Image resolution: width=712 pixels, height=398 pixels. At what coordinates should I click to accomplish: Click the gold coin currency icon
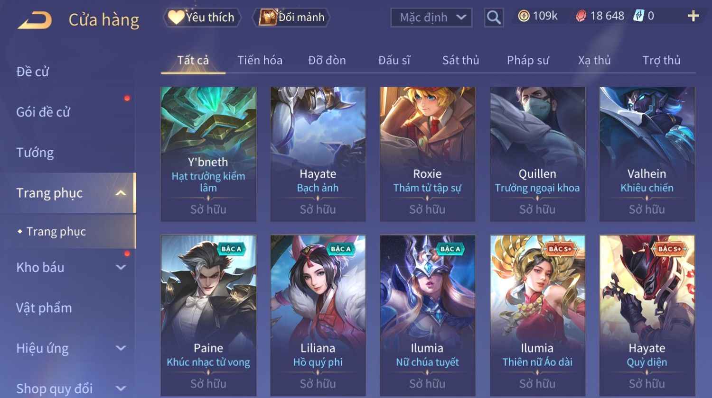[x=524, y=17]
